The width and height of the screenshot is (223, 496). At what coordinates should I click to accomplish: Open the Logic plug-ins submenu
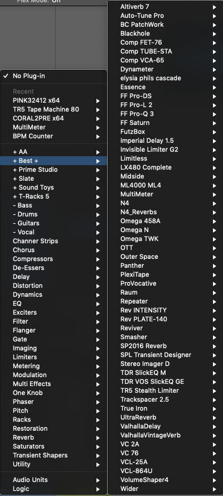(x=54, y=489)
